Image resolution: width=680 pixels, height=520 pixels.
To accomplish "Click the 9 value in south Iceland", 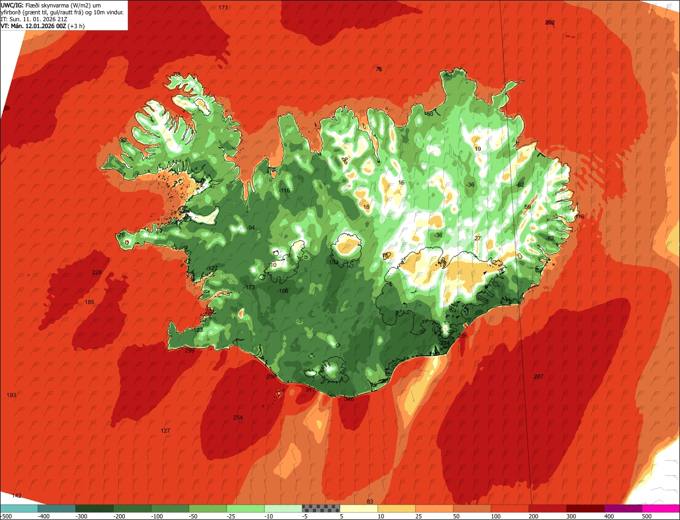I will pyautogui.click(x=300, y=321).
